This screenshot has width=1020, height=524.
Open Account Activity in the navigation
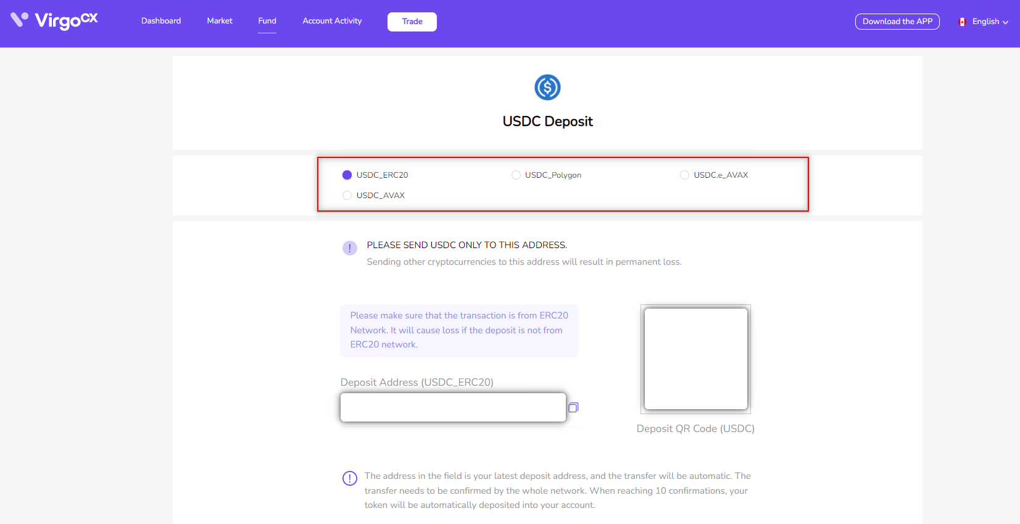332,21
